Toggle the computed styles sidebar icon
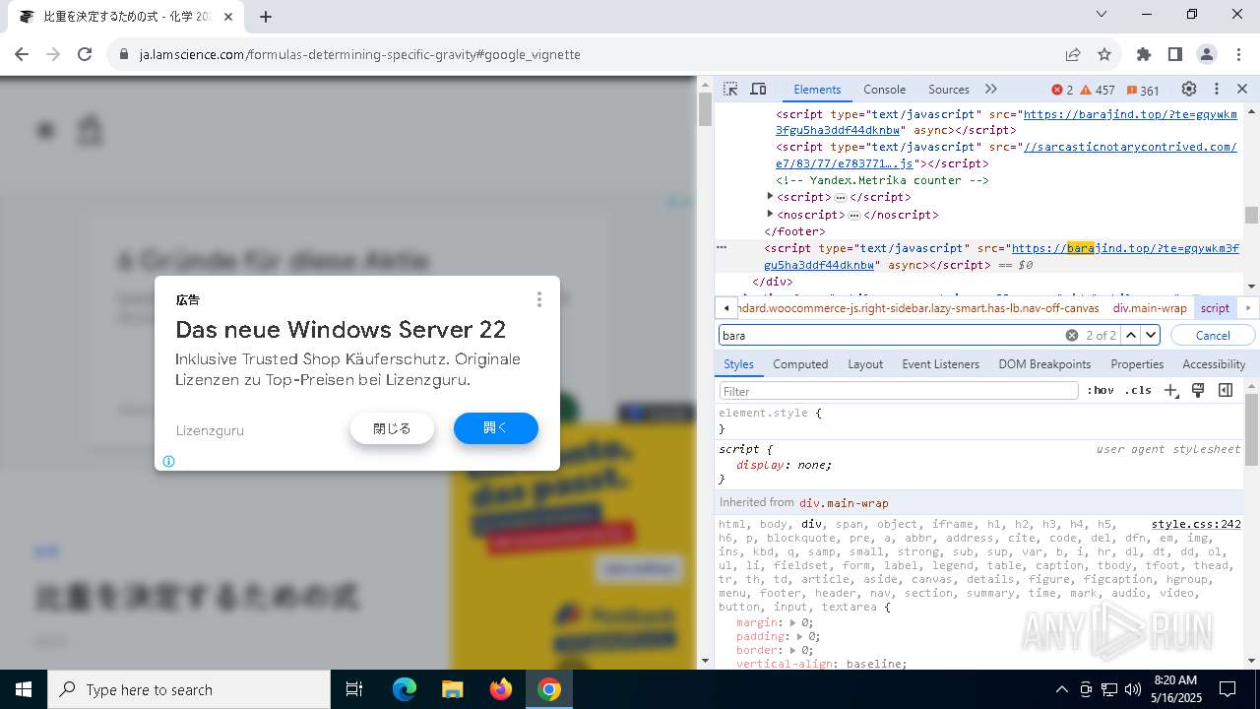Image resolution: width=1260 pixels, height=709 pixels. tap(1226, 391)
